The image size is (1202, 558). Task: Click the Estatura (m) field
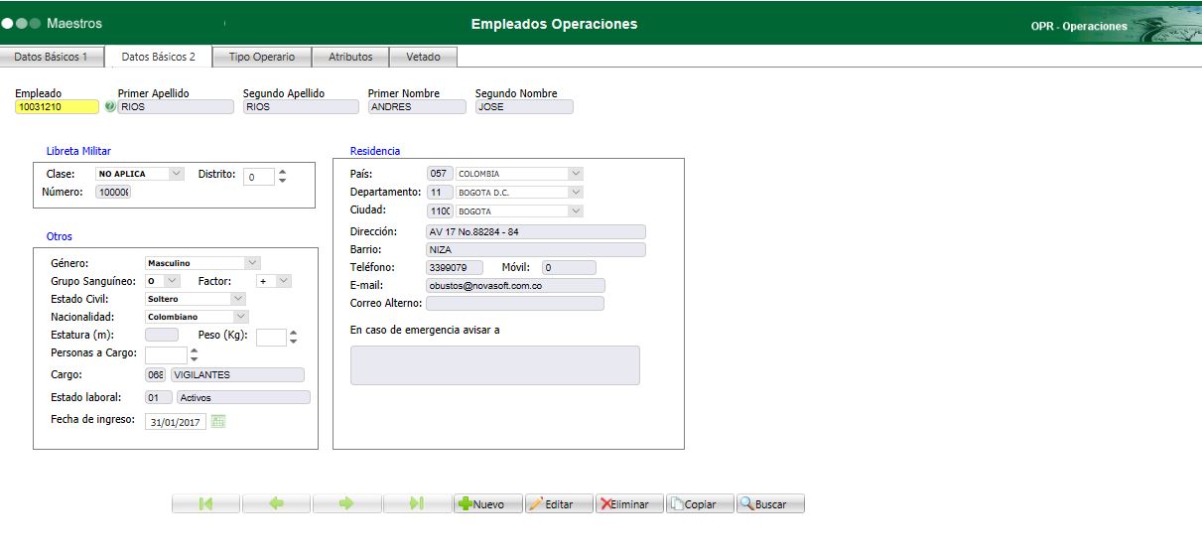[x=162, y=336]
